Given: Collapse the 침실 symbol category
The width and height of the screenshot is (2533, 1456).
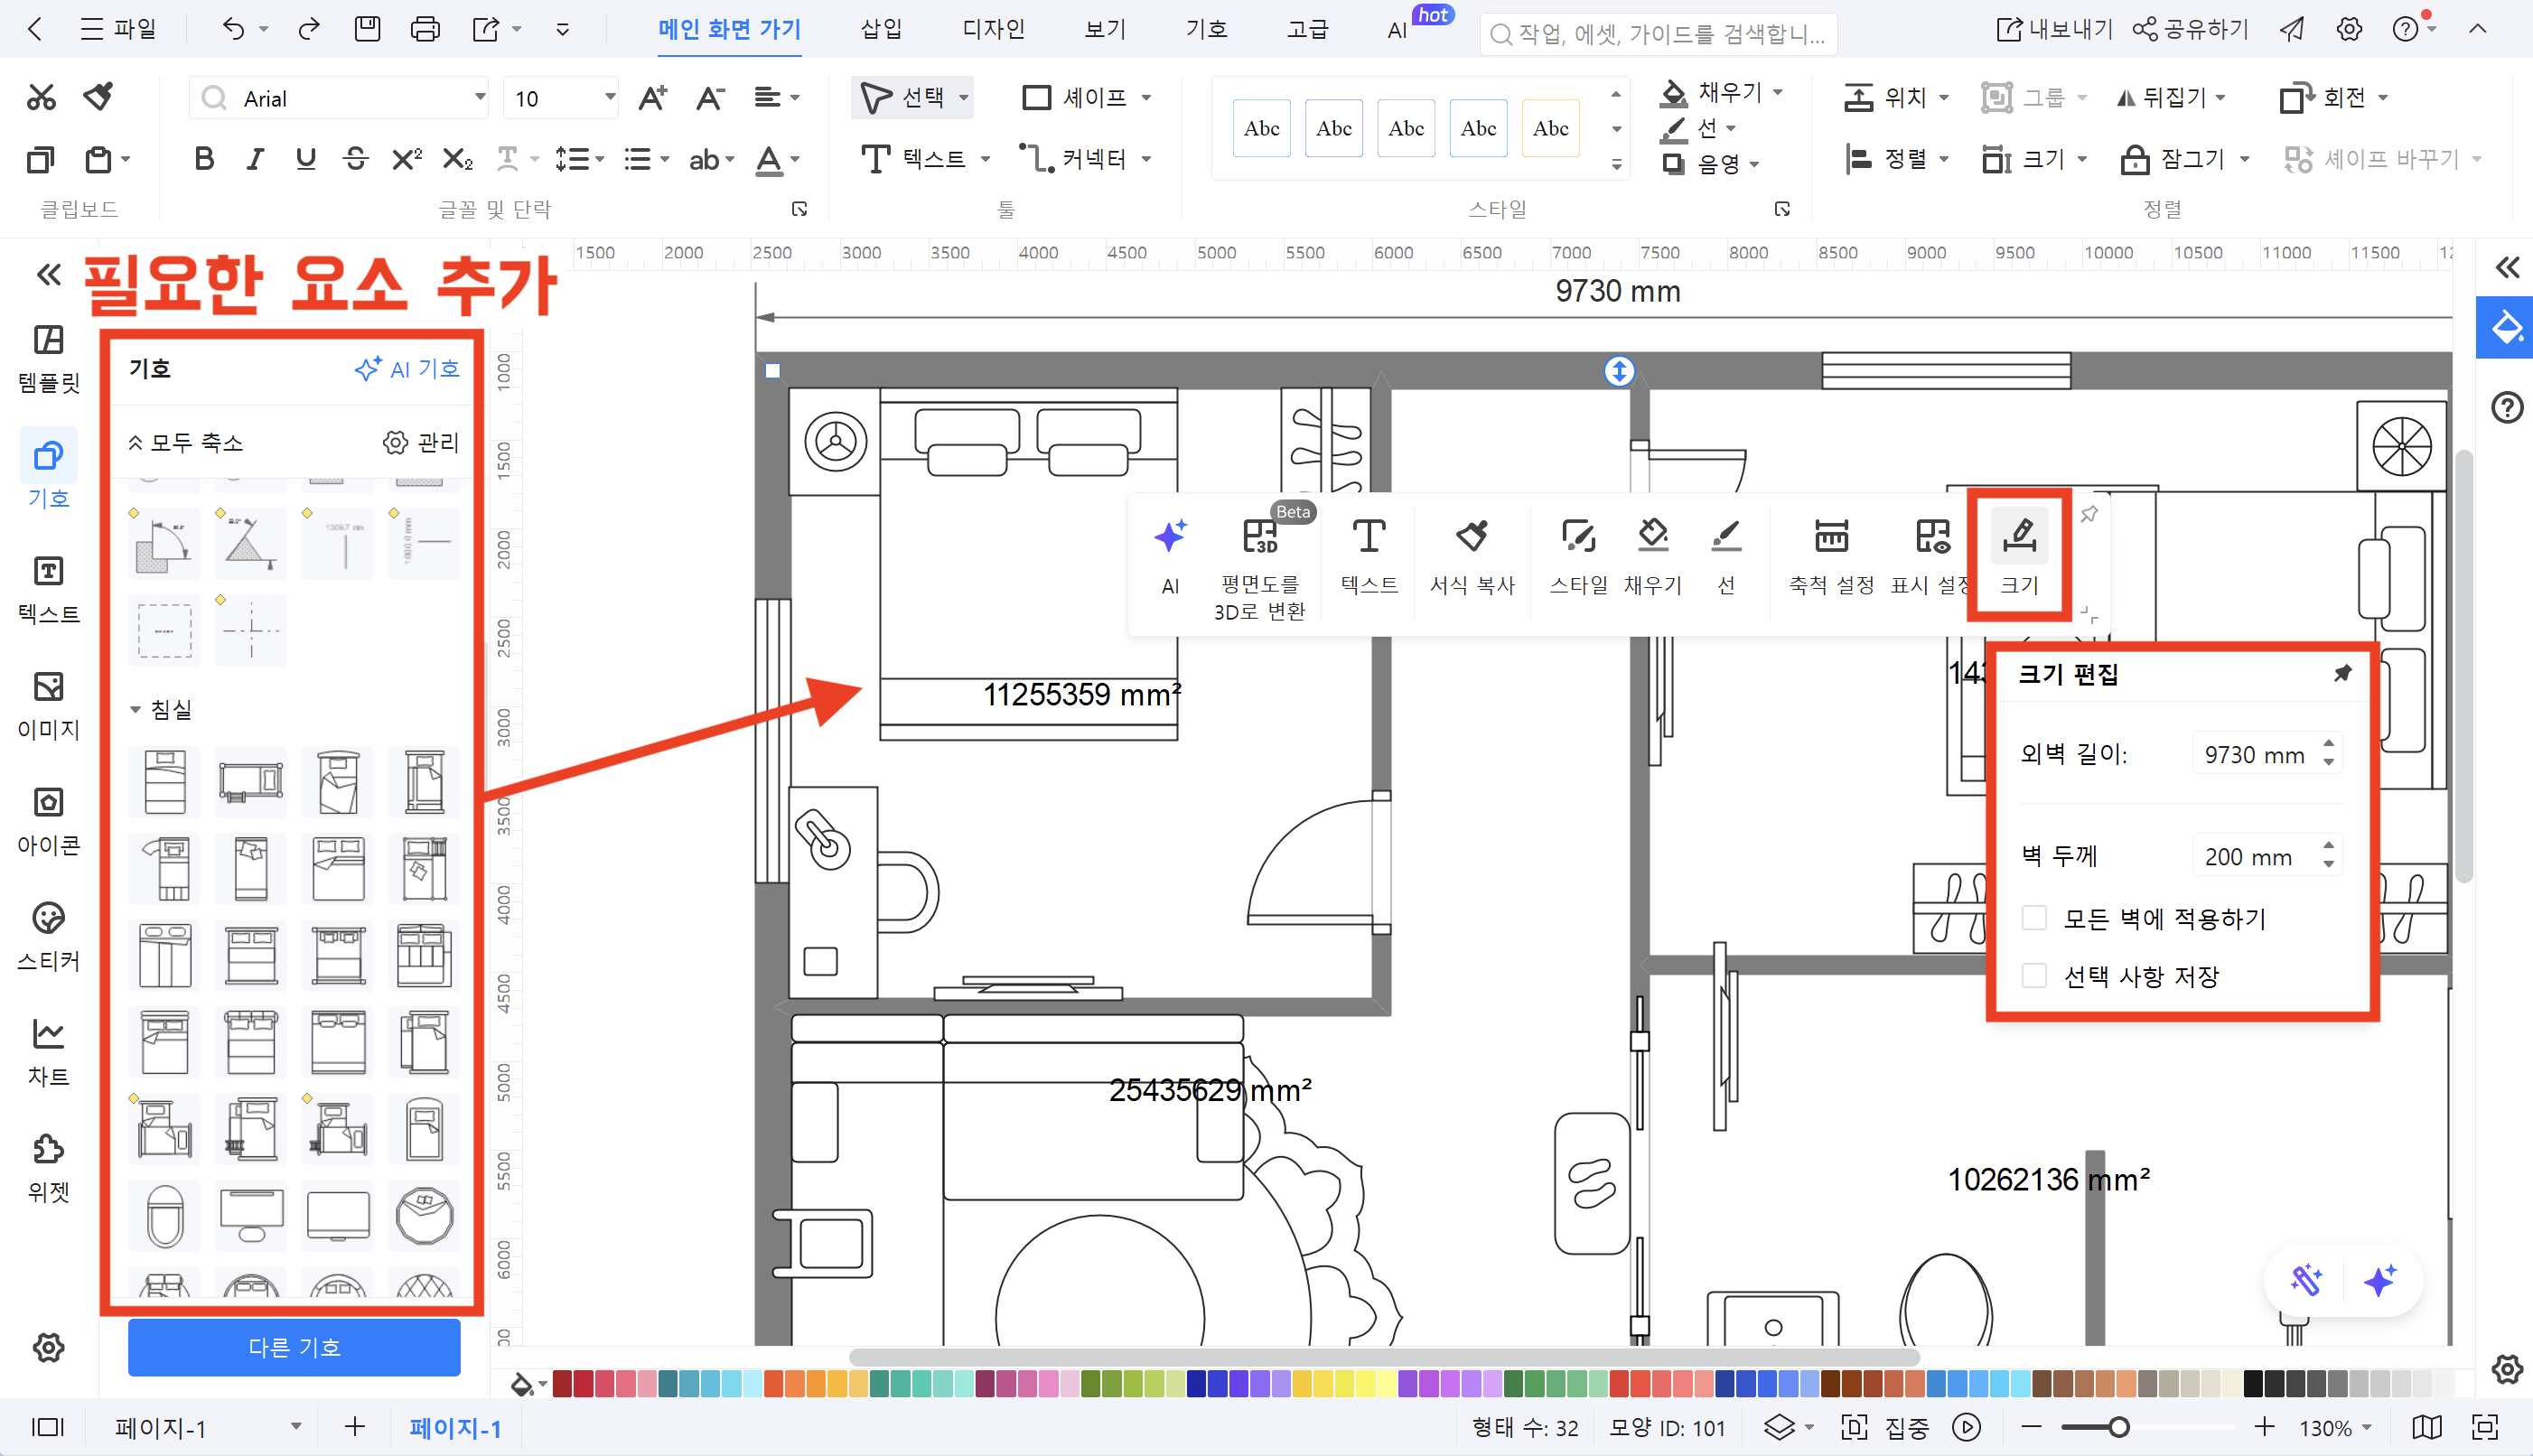Looking at the screenshot, I should click(x=137, y=709).
